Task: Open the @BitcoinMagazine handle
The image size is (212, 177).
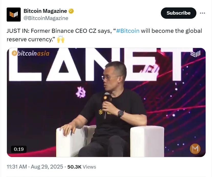Action: [46, 18]
